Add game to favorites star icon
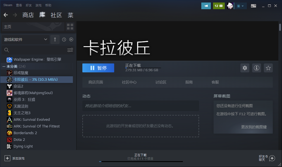 point(268,68)
